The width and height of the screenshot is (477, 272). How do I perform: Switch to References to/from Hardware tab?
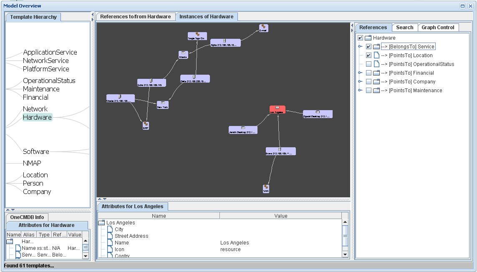pos(135,17)
